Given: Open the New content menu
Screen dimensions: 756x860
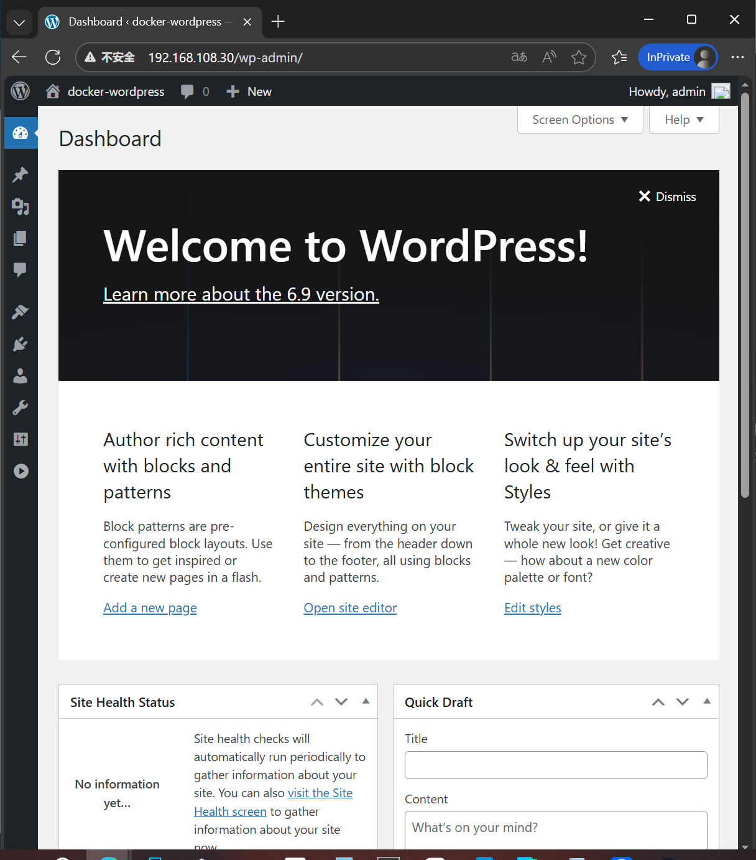Looking at the screenshot, I should point(249,91).
